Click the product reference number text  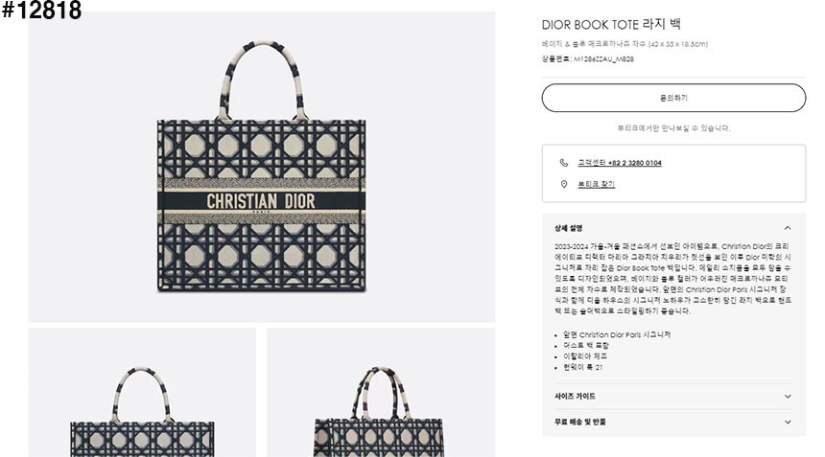coord(588,58)
